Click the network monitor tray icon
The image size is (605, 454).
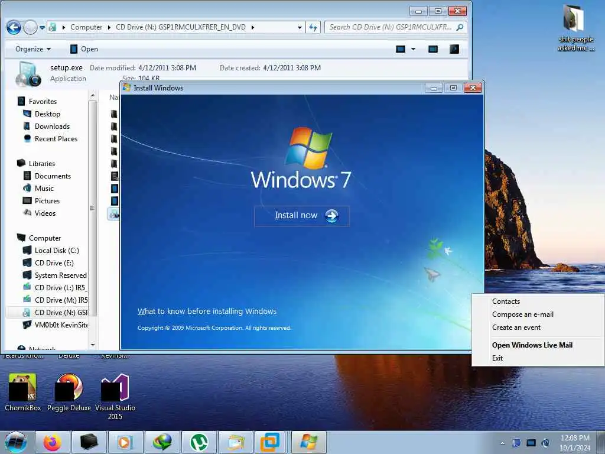(531, 443)
